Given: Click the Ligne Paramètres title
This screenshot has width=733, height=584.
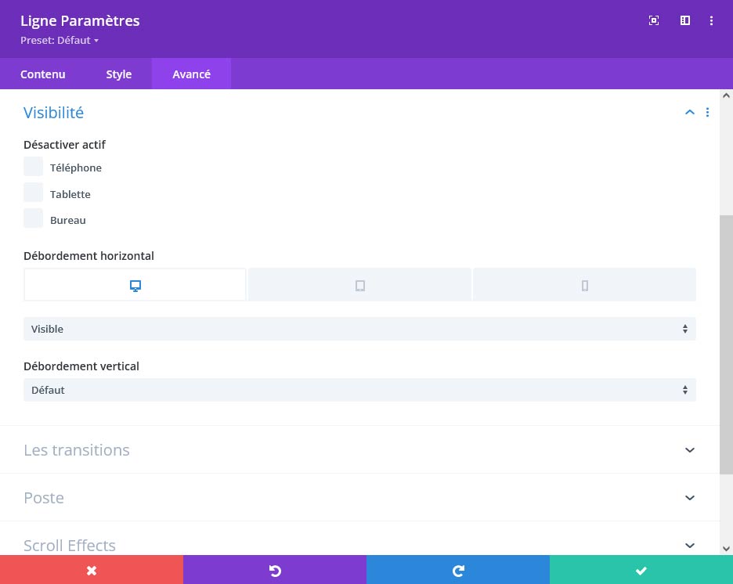Looking at the screenshot, I should tap(80, 21).
